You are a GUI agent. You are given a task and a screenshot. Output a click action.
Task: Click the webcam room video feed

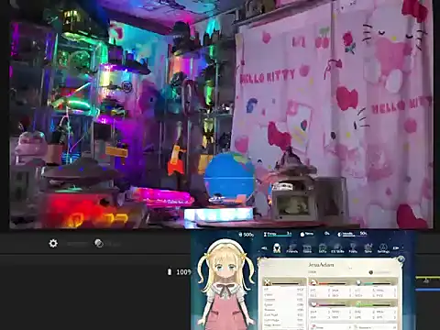221,114
